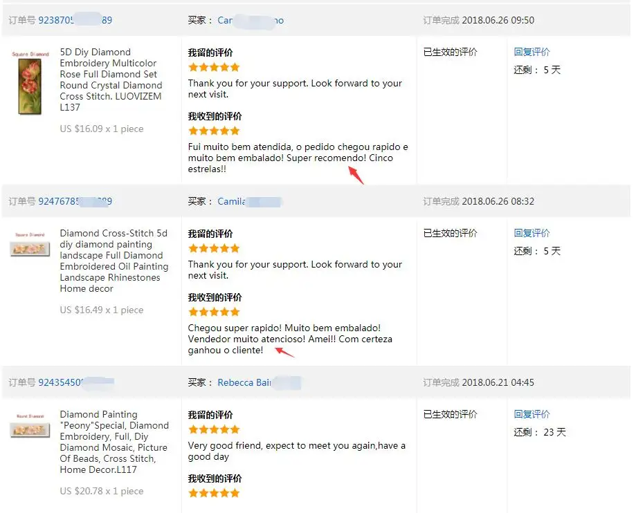636x513 pixels.
Task: Open 5D Diy Diamond Embroidery Rose product title
Action: (111, 80)
